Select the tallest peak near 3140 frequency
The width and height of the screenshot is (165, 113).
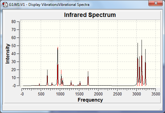(x=142, y=63)
